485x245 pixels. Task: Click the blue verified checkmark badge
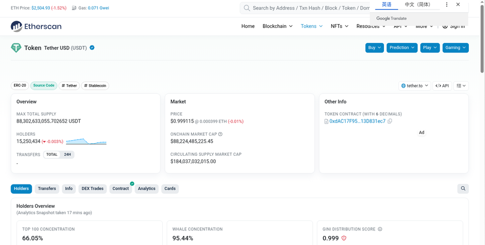[x=92, y=47]
